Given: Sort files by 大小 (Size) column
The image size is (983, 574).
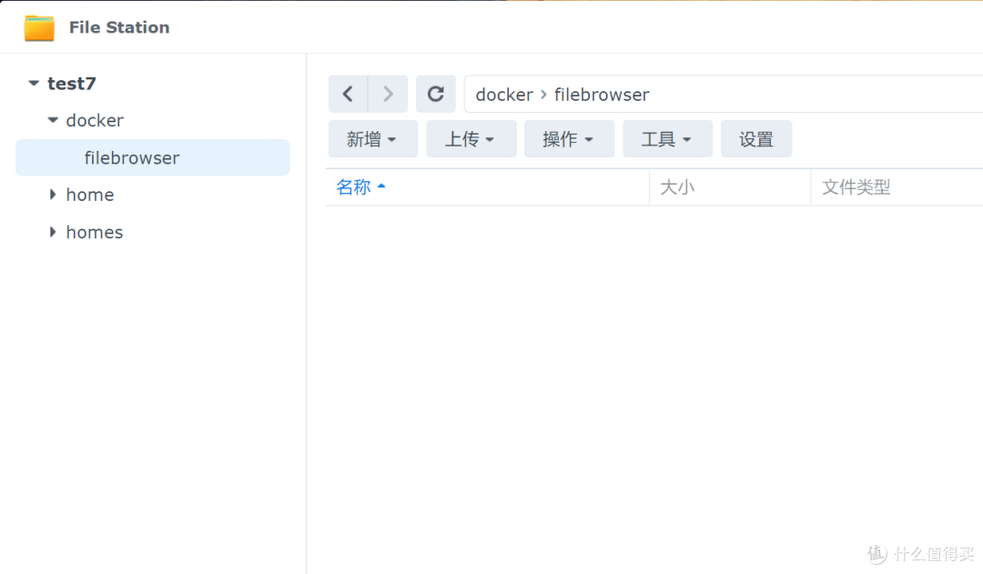Looking at the screenshot, I should 678,186.
